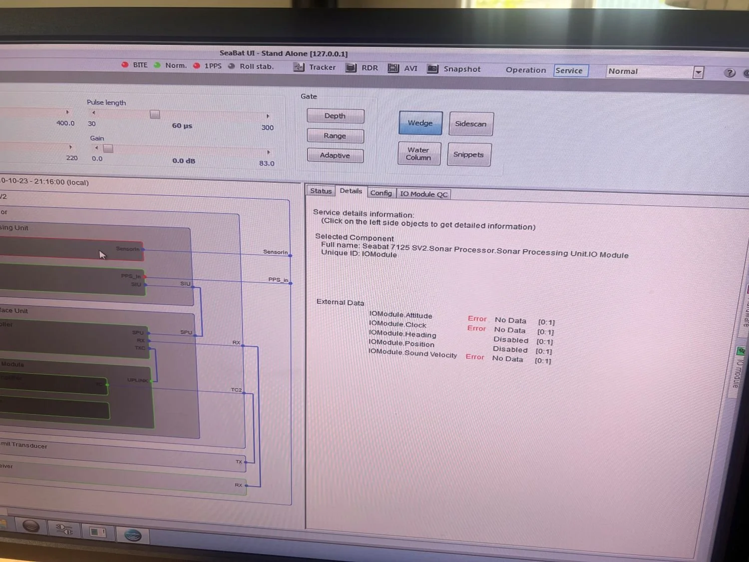Click the Adaptive gate button
The image size is (749, 562).
pyautogui.click(x=335, y=155)
